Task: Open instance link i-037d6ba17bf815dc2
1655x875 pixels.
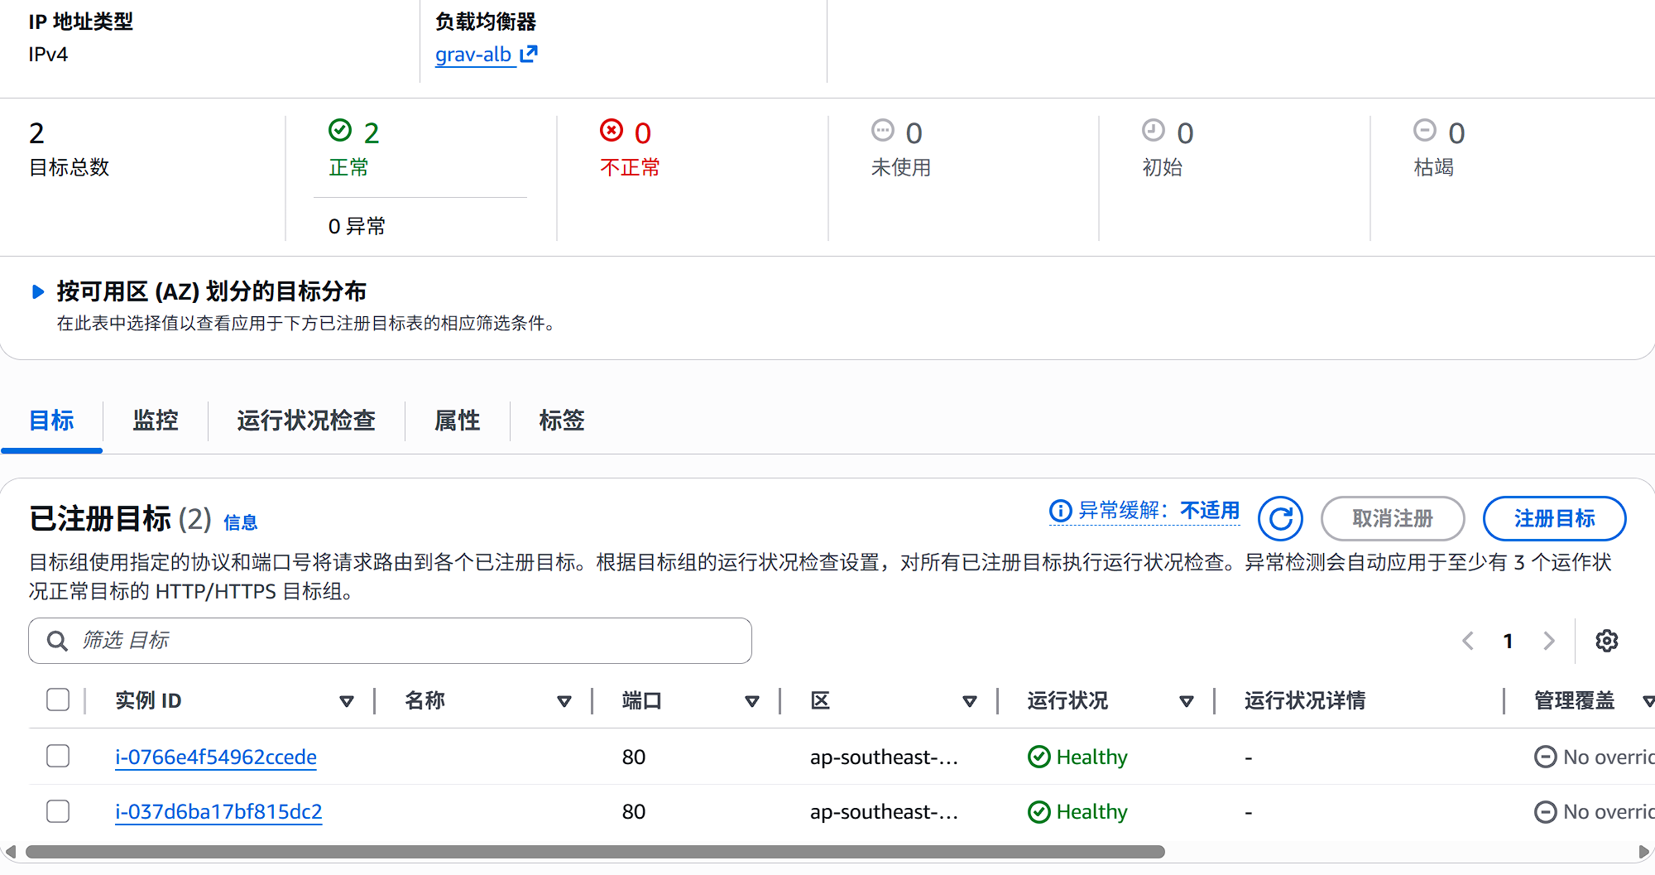Action: tap(218, 811)
